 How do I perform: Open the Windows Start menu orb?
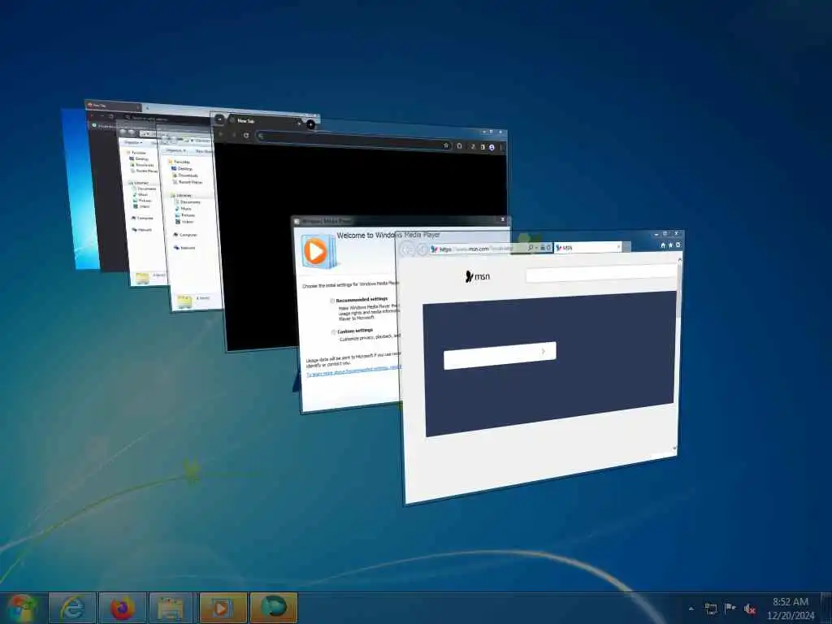21,609
